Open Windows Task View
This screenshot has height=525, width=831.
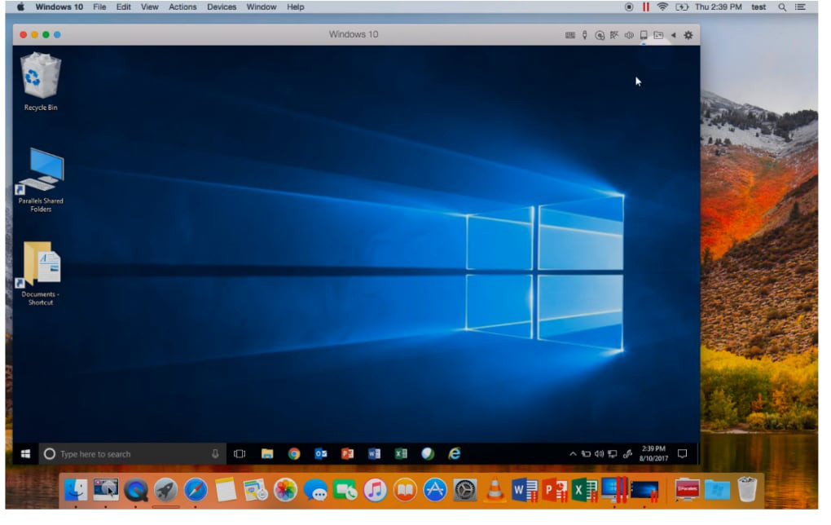(x=240, y=454)
